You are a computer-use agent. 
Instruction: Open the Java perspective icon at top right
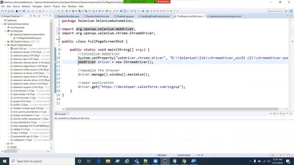[291, 11]
